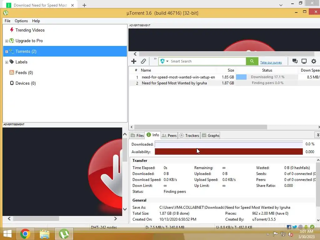Sort torrents by the Status column header

(x=267, y=70)
